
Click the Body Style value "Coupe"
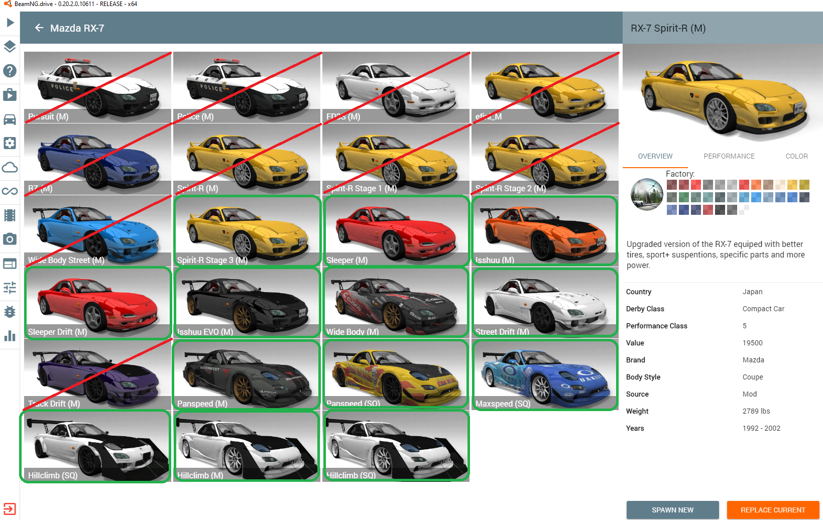[753, 377]
